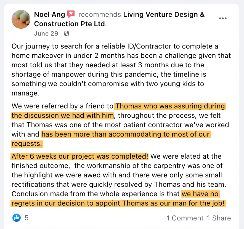View the 1 Comment thread
The width and height of the screenshot is (244, 229).
(185, 218)
